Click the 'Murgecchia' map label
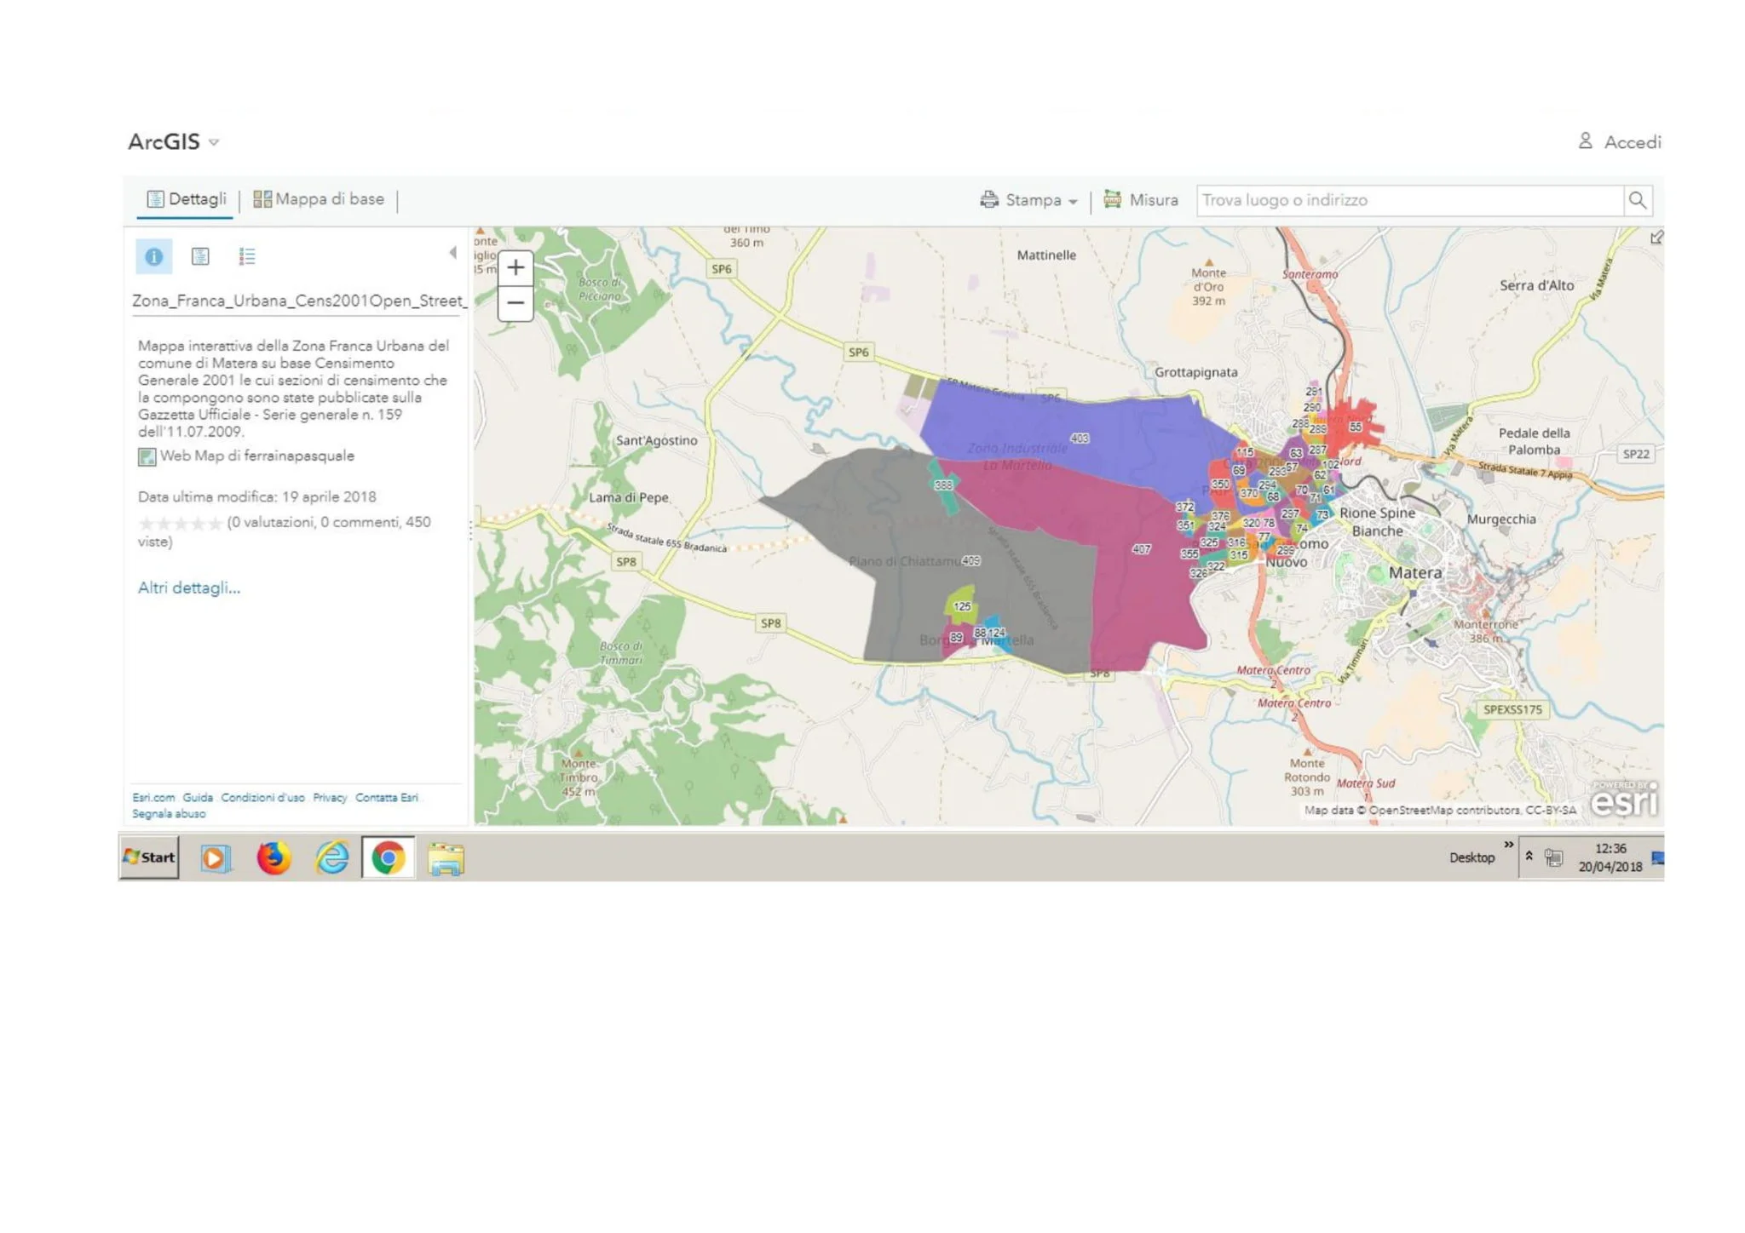The width and height of the screenshot is (1745, 1233). (1501, 519)
